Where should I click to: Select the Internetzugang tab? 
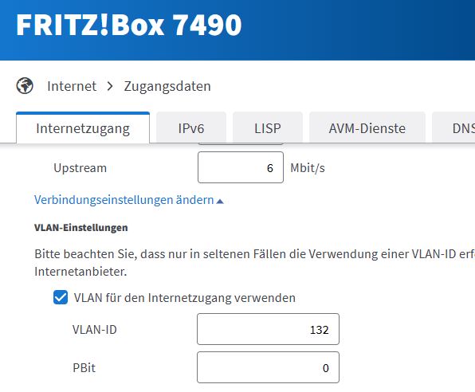[x=83, y=128]
